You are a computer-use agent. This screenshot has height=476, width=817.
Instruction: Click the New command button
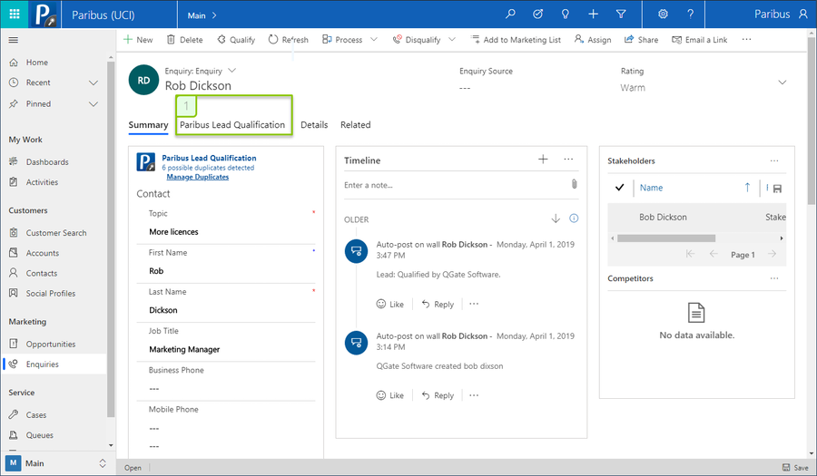pyautogui.click(x=138, y=40)
